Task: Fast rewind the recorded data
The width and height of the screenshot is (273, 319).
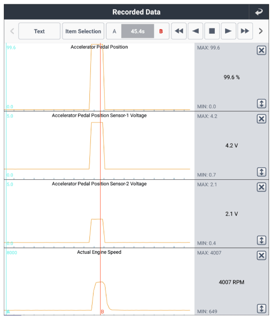Action: [x=179, y=31]
